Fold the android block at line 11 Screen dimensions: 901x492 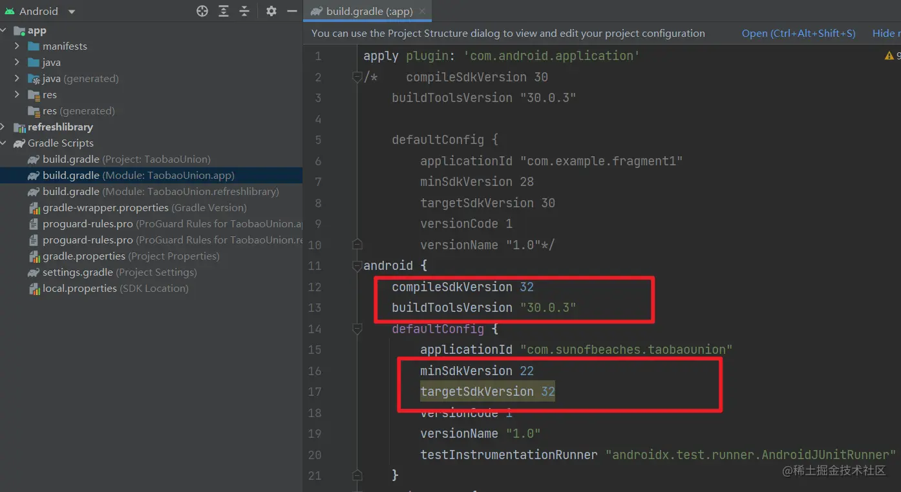pyautogui.click(x=357, y=265)
